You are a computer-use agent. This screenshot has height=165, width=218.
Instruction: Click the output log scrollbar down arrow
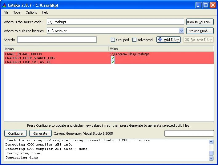[211, 158]
